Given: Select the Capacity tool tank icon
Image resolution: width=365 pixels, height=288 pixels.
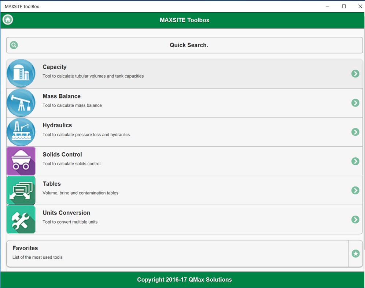Looking at the screenshot, I should pos(21,73).
